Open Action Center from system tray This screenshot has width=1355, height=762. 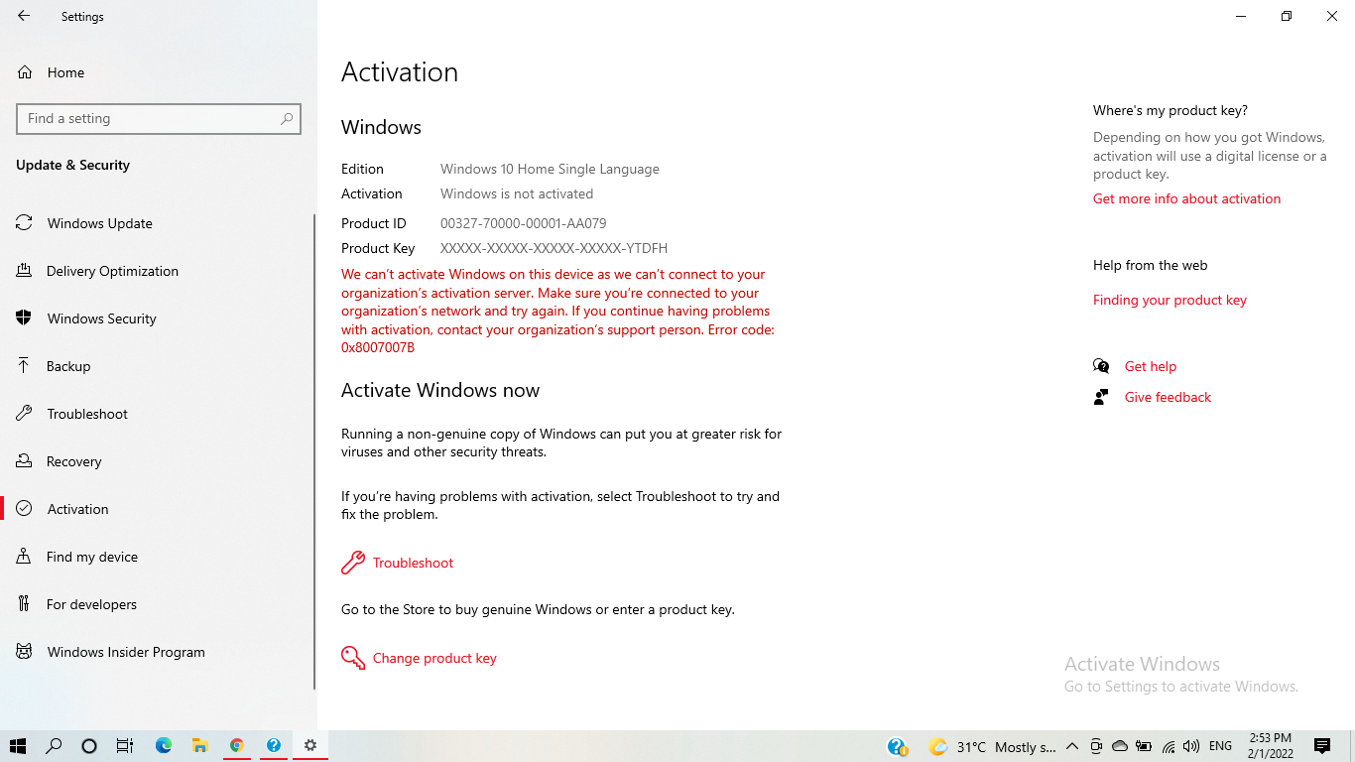pyautogui.click(x=1323, y=745)
